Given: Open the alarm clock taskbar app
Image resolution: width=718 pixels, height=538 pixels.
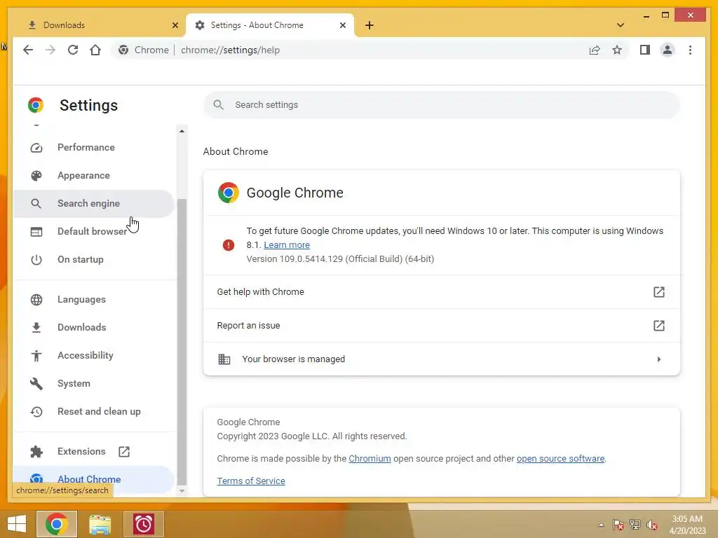Looking at the screenshot, I should point(143,524).
